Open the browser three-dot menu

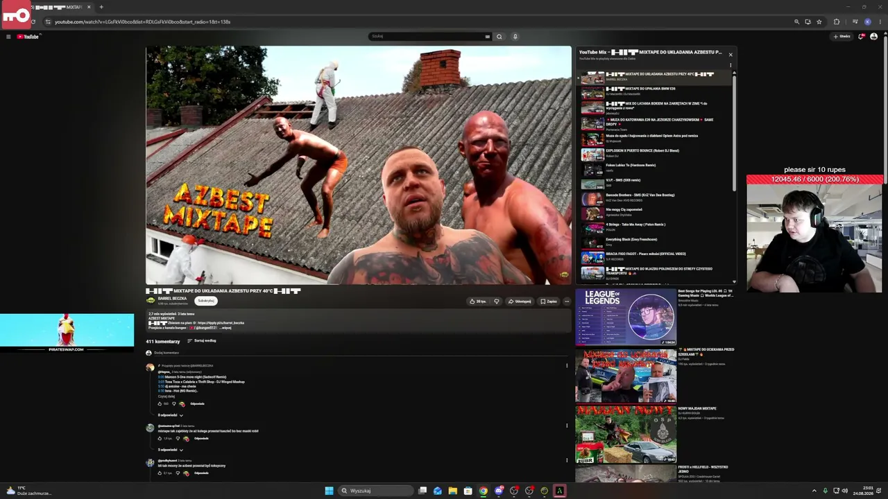tap(880, 21)
